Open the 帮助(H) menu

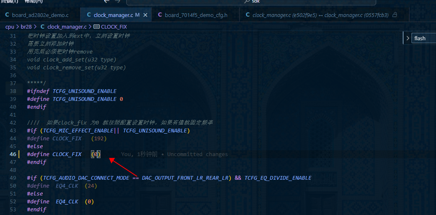coord(34,1)
